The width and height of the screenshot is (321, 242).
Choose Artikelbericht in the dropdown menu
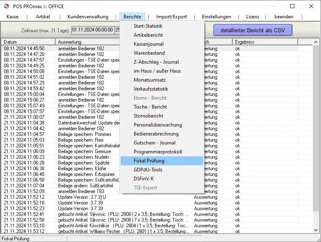162,35
